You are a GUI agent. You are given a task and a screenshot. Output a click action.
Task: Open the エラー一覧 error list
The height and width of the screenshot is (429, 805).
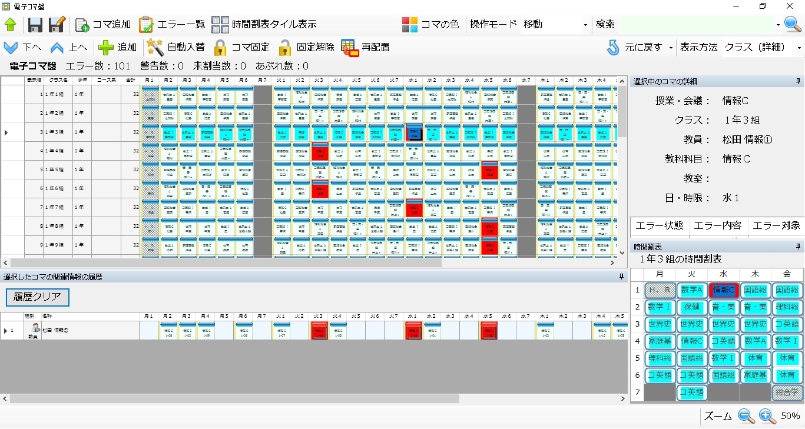click(145, 25)
